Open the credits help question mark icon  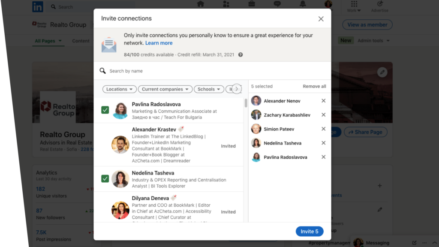(x=241, y=54)
